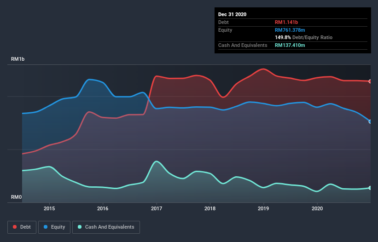Click the RM0 y-axis label

pyautogui.click(x=17, y=197)
